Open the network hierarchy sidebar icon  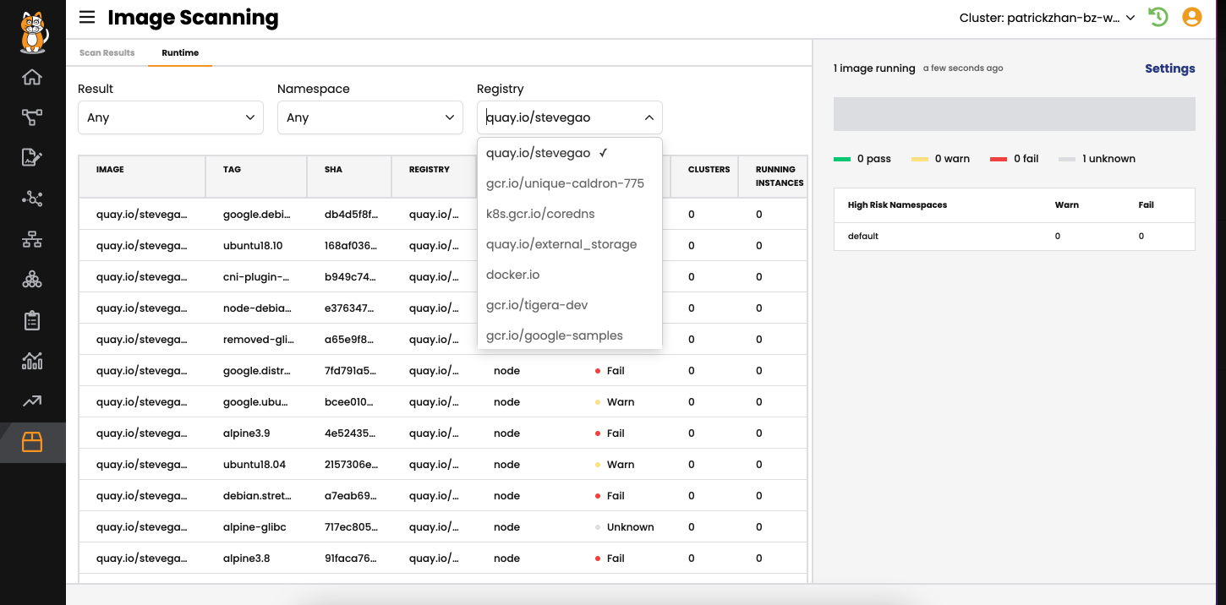point(32,240)
